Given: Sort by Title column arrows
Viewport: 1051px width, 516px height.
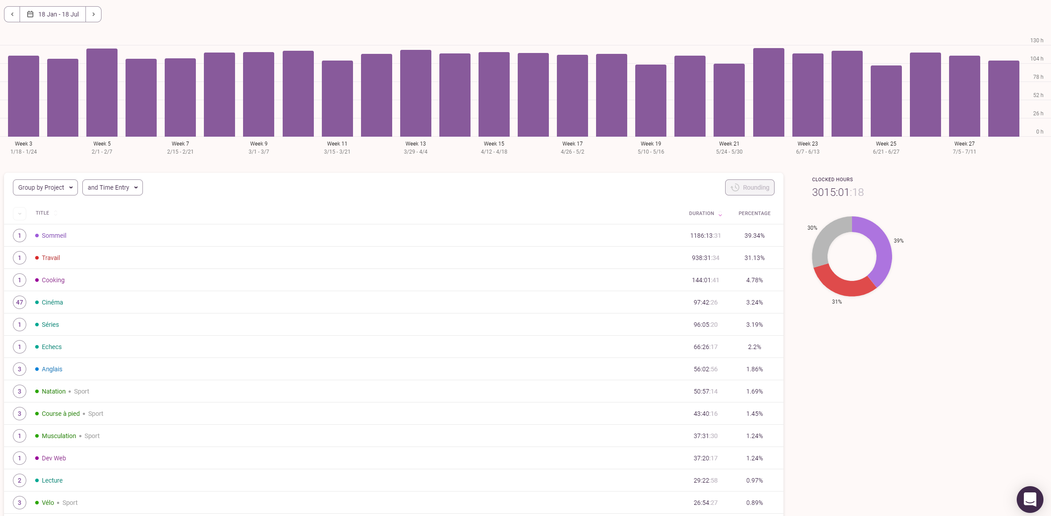Looking at the screenshot, I should (x=55, y=213).
